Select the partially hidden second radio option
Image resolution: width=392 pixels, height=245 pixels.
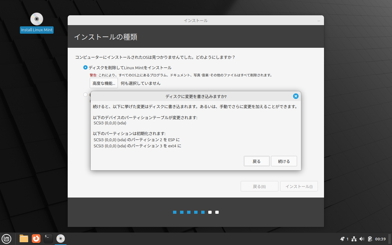point(85,95)
